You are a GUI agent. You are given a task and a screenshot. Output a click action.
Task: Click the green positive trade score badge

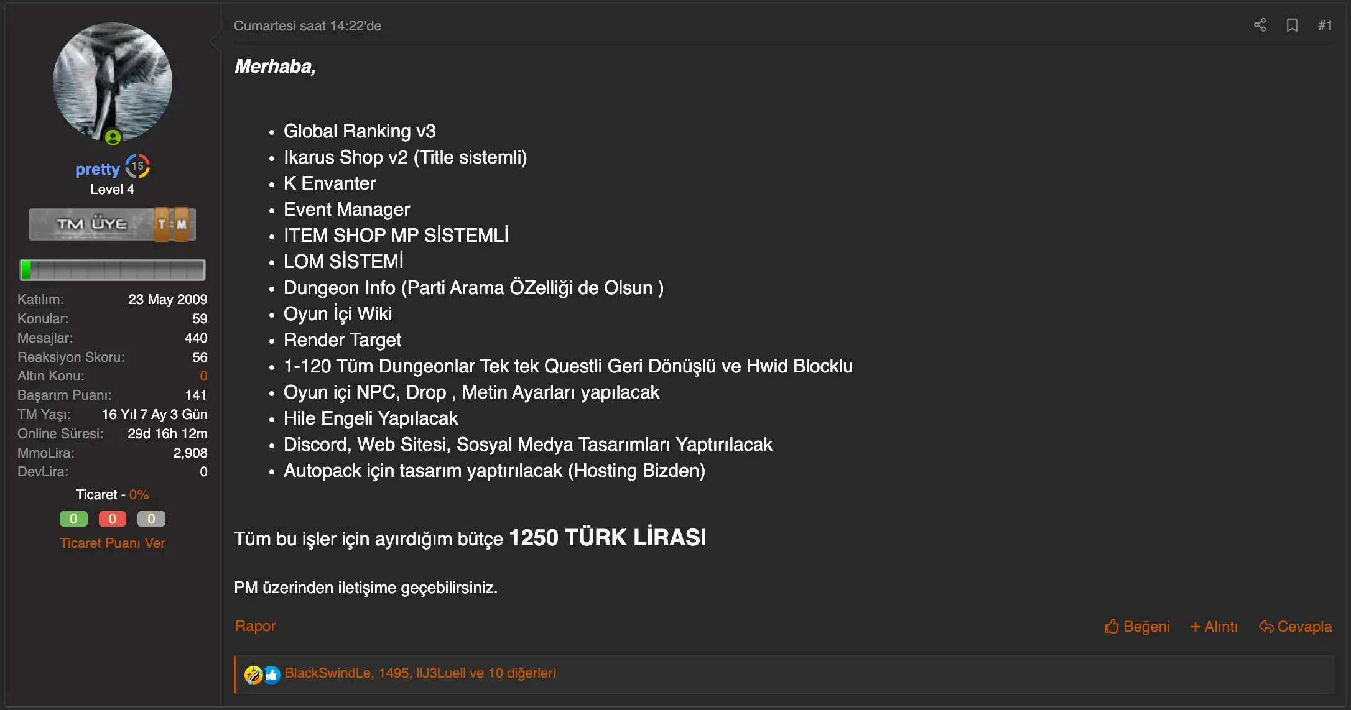[x=73, y=519]
